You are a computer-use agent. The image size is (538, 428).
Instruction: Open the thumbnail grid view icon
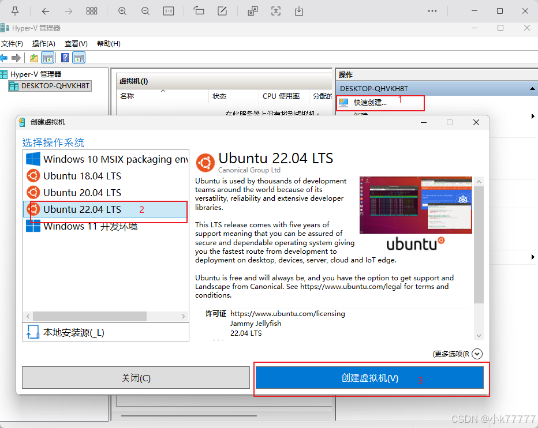click(92, 11)
